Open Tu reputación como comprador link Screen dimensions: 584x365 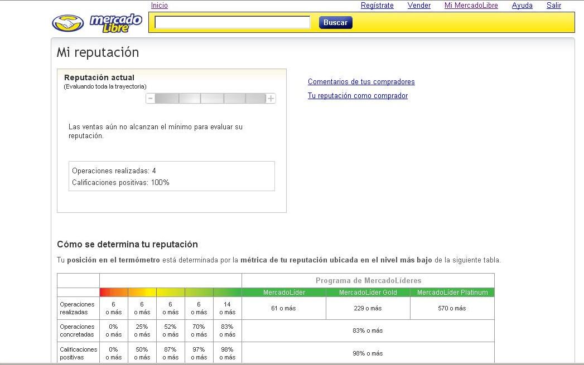[358, 96]
